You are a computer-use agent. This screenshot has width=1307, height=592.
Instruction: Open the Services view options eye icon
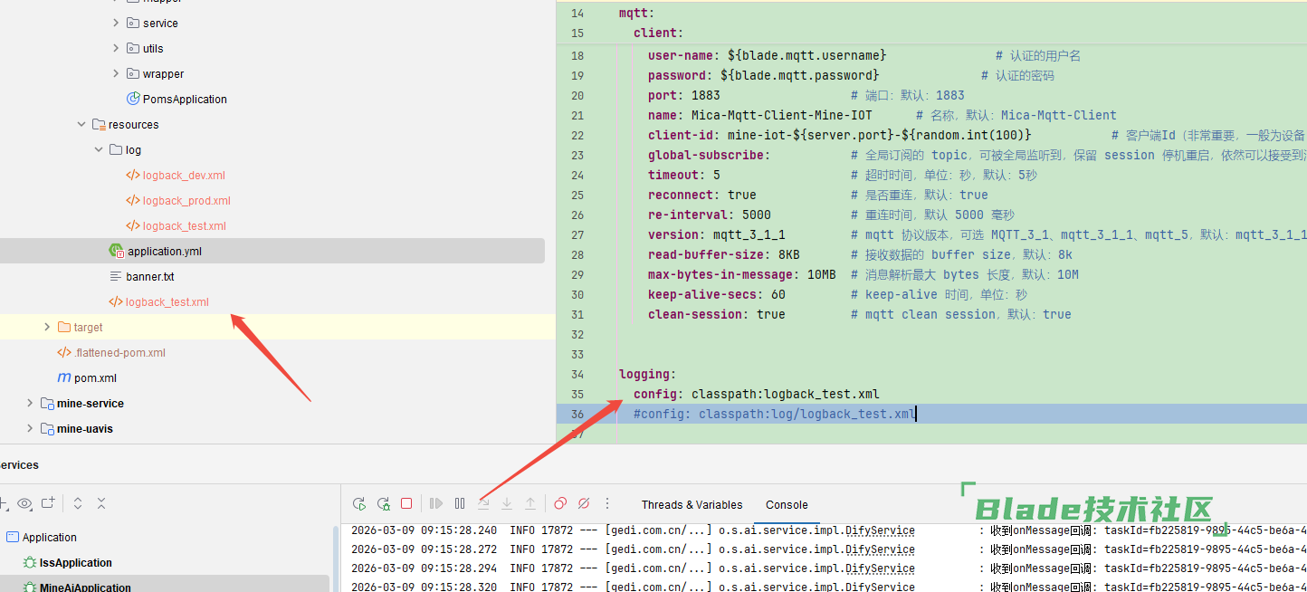tap(24, 503)
